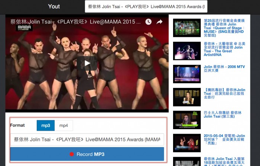
Task: Select the mp4 format option
Action: [64, 125]
